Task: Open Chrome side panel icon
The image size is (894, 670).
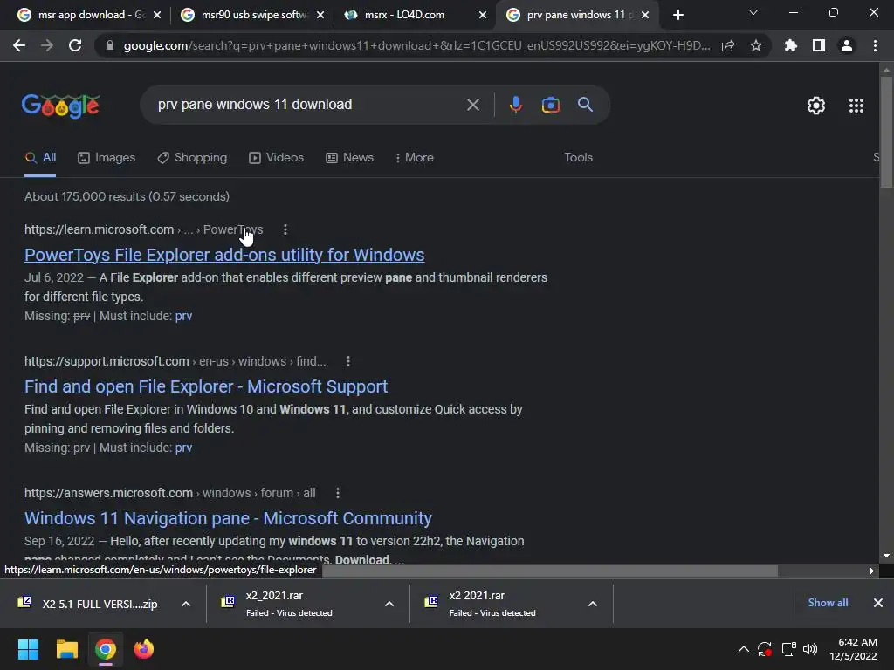Action: coord(819,45)
